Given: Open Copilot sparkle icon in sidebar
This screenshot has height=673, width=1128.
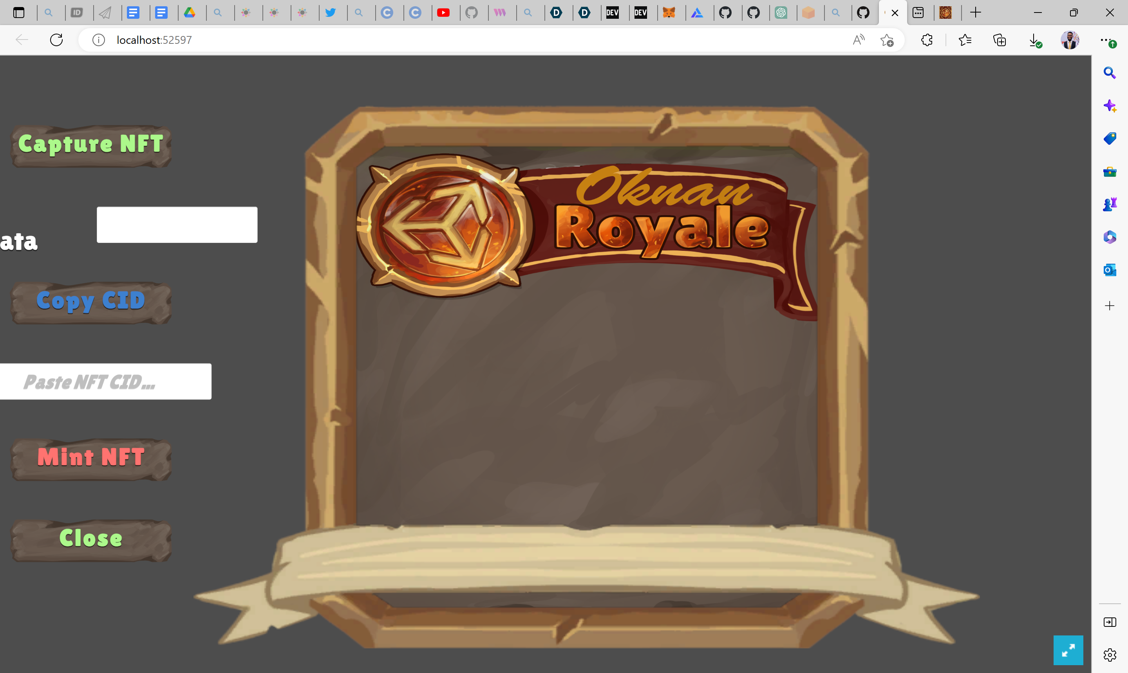Looking at the screenshot, I should (x=1109, y=106).
